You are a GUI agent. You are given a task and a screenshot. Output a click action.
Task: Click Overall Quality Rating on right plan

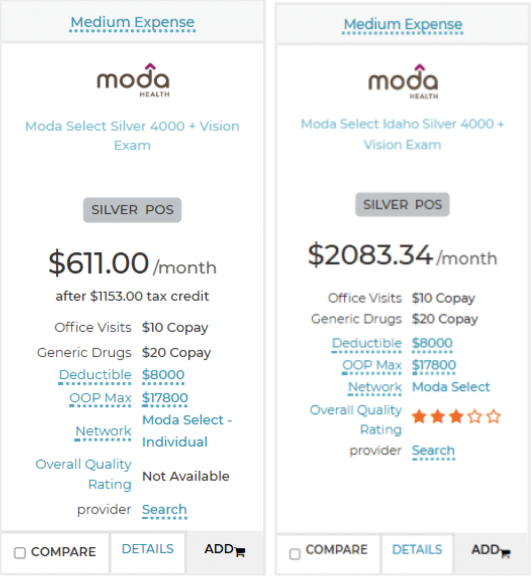(x=356, y=420)
